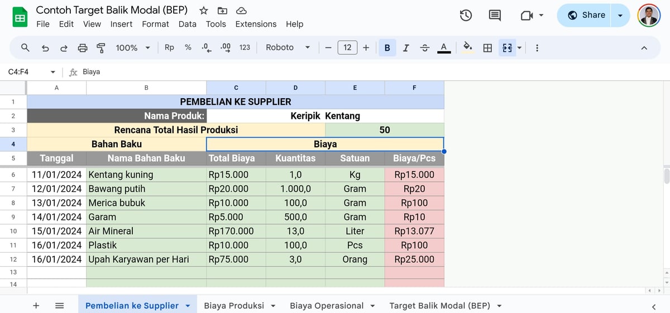Star this spreadsheet document
Image resolution: width=670 pixels, height=313 pixels.
[x=204, y=11]
